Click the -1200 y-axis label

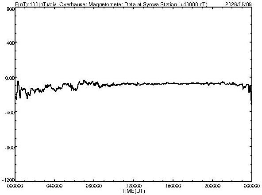[8, 180]
